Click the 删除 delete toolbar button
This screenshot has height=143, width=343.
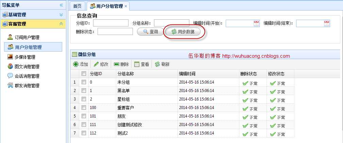pyautogui.click(x=121, y=64)
